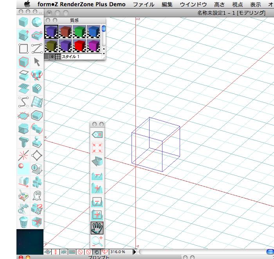The width and height of the screenshot is (274, 259).
Task: Select the Hand pan tool in view palette
Action: [97, 228]
